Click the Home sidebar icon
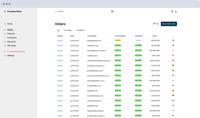The width and height of the screenshot is (200, 118). click(x=5, y=24)
